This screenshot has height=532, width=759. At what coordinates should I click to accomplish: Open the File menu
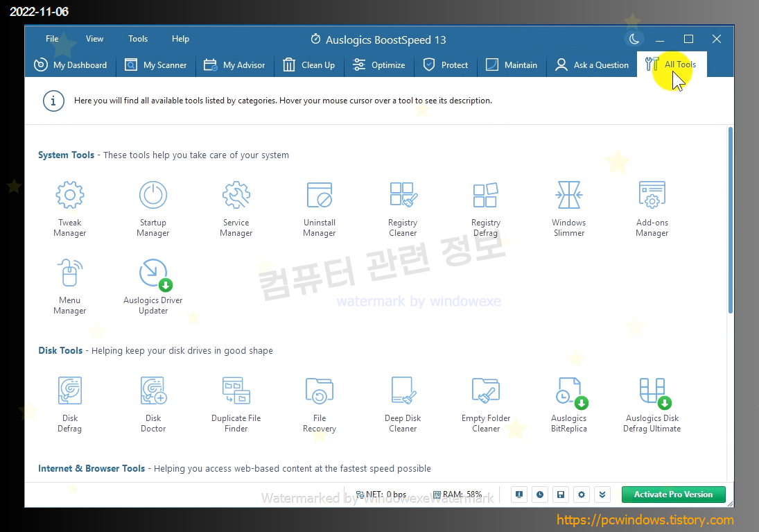52,39
